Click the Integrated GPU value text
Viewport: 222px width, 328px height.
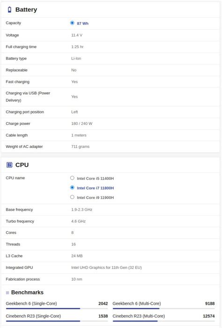(x=106, y=268)
